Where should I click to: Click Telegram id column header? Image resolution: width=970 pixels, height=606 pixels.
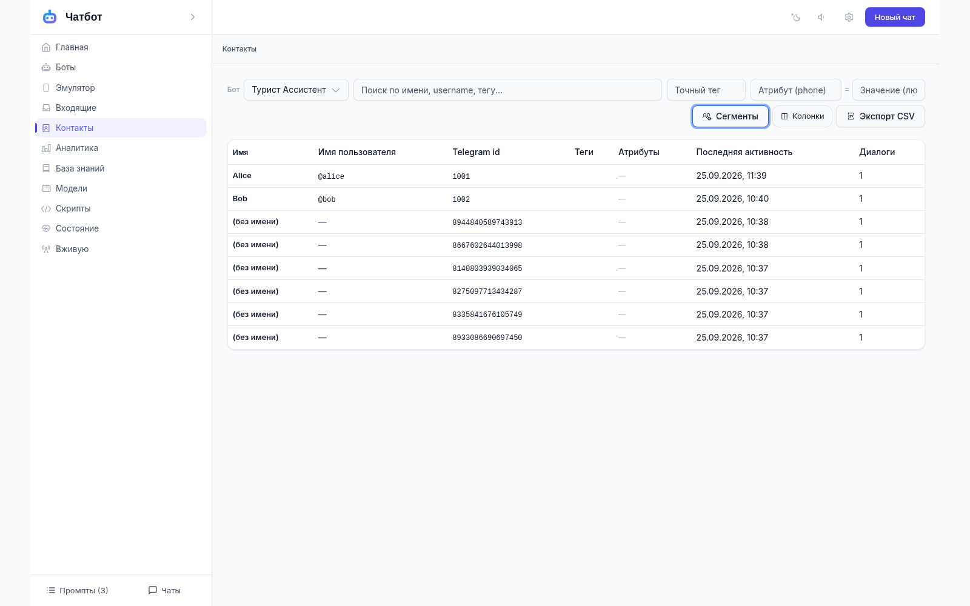tap(476, 152)
